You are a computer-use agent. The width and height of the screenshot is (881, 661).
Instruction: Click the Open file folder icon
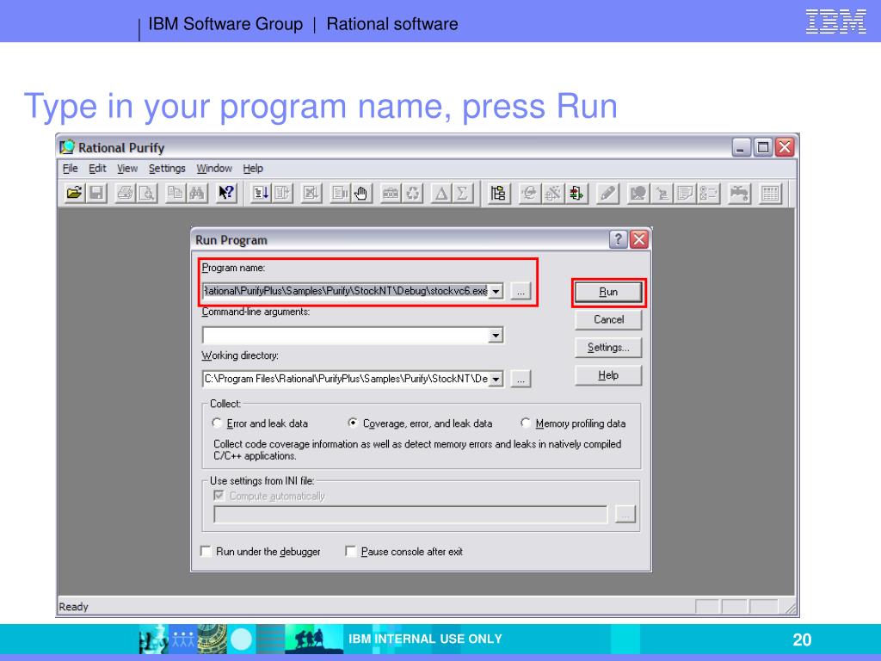point(74,194)
